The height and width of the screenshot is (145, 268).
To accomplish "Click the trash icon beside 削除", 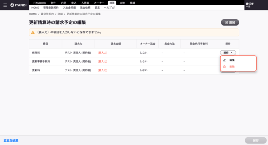I will point(224,67).
